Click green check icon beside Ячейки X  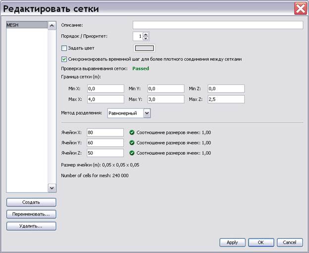point(132,132)
